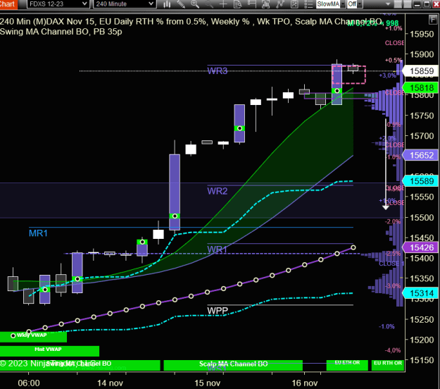Click the chart title text starting 240 Min (M)DAX

(x=191, y=26)
